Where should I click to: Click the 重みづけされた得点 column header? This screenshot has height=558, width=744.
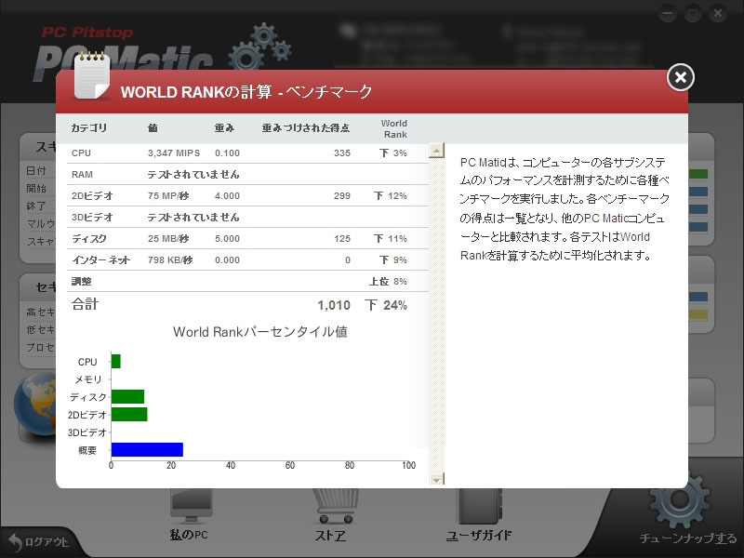tap(306, 128)
